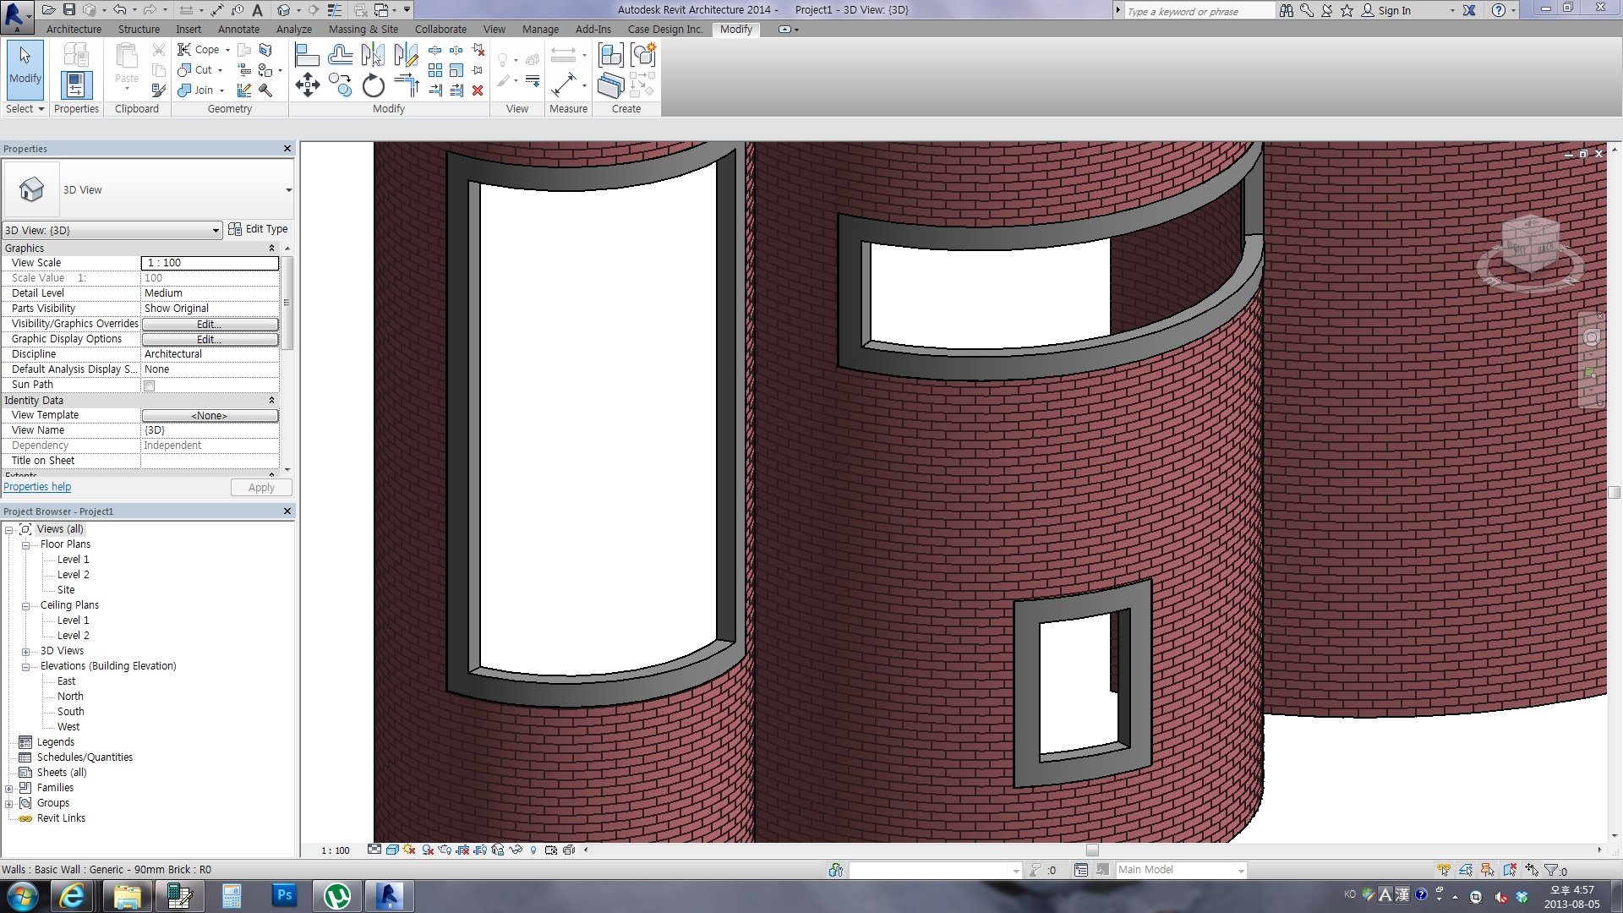
Task: Click the Detail Level icon in view bar
Action: click(x=374, y=850)
